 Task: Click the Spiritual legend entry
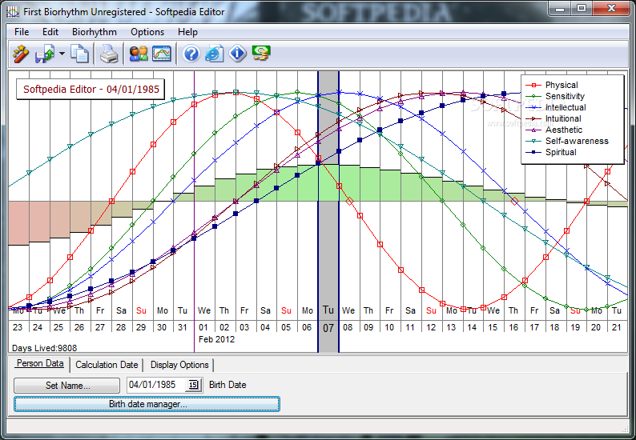click(x=551, y=152)
